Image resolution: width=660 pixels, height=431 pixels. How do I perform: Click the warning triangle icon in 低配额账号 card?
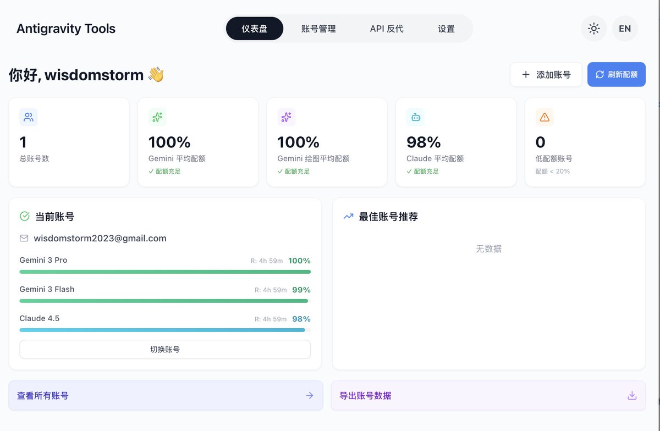(x=544, y=117)
